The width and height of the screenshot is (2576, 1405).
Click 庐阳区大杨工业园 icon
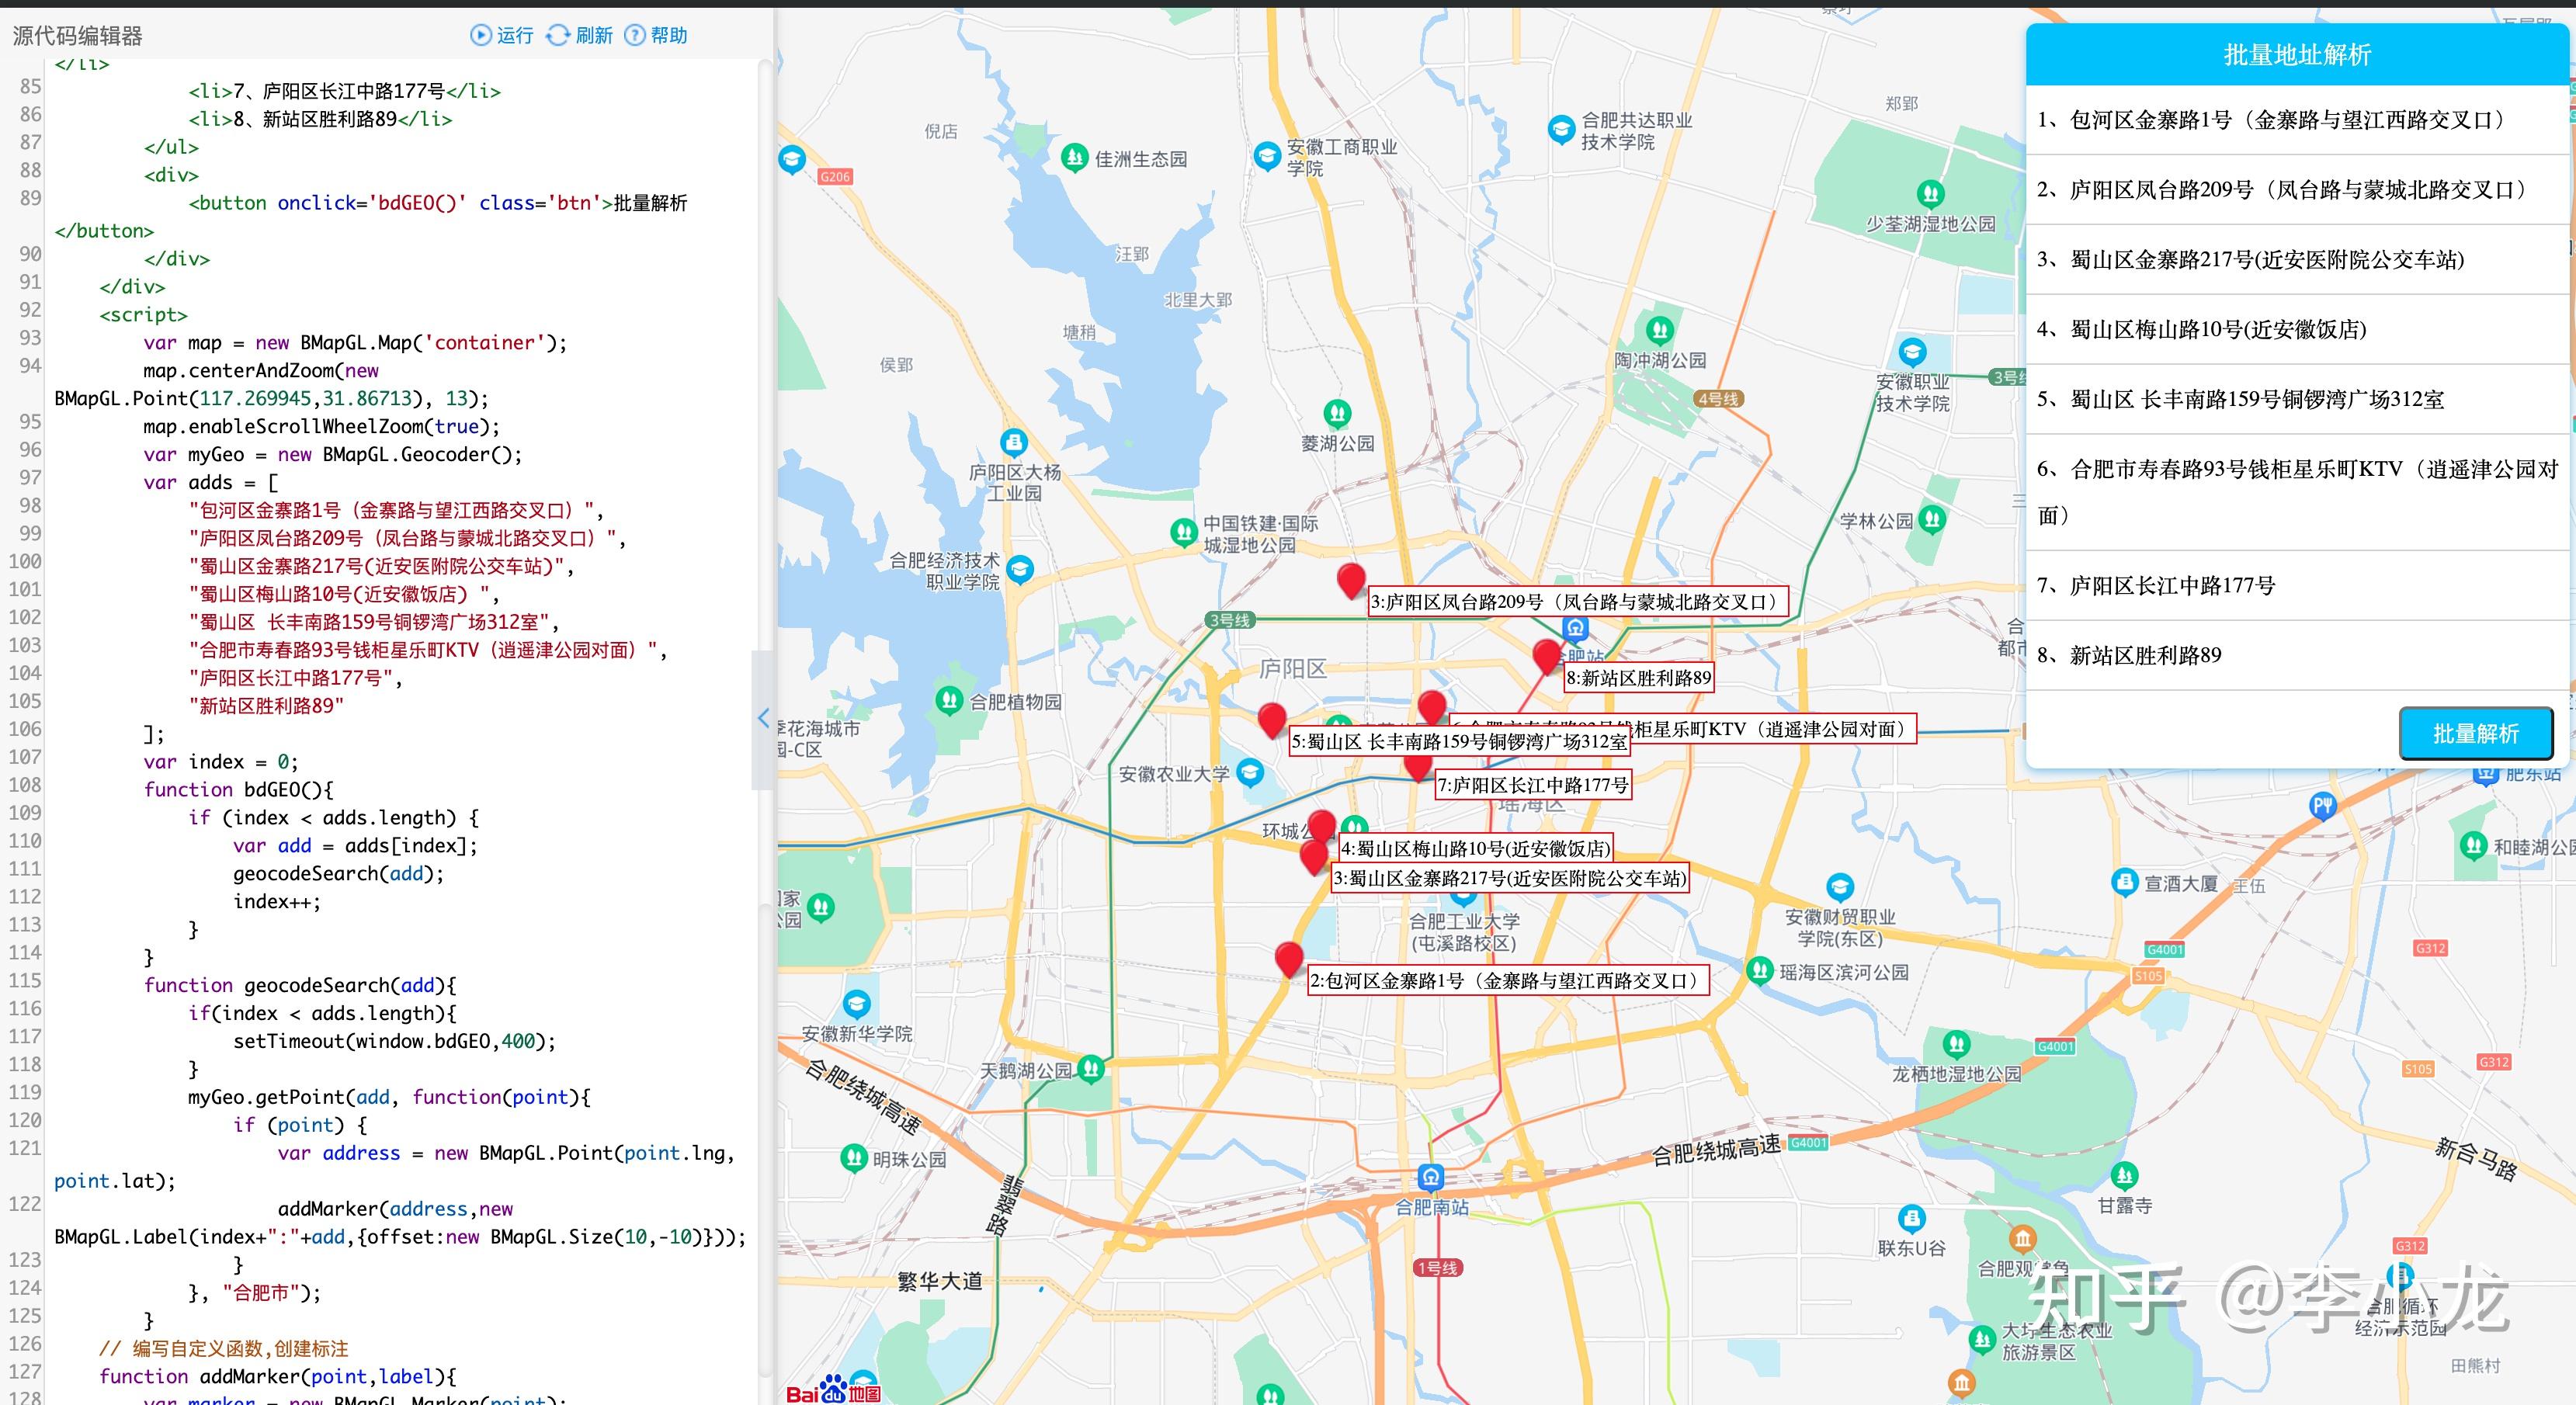pos(1014,442)
